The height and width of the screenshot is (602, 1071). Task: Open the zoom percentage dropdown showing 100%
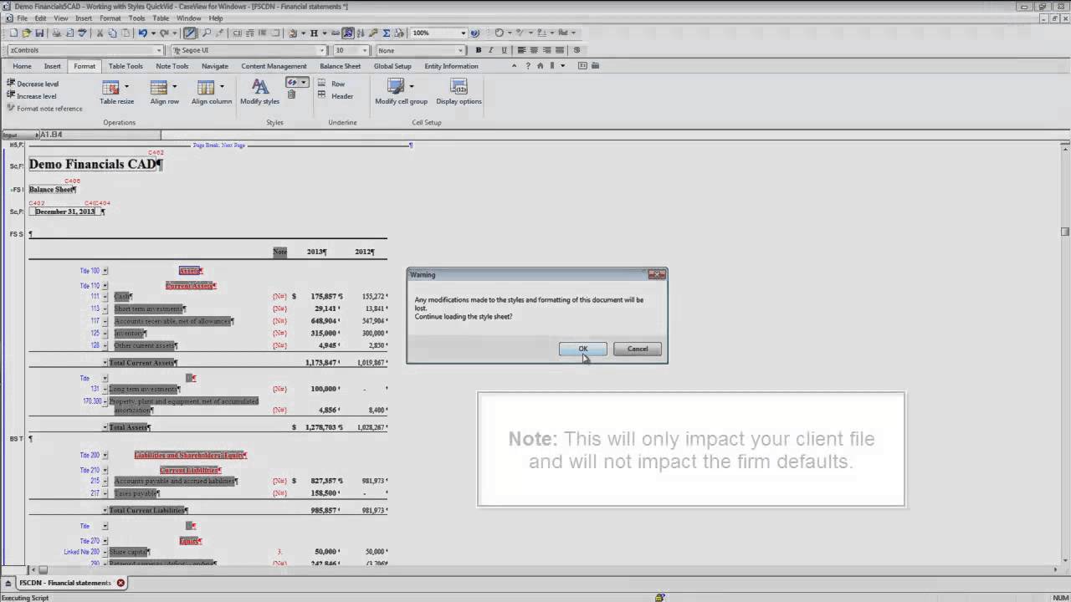pos(463,33)
